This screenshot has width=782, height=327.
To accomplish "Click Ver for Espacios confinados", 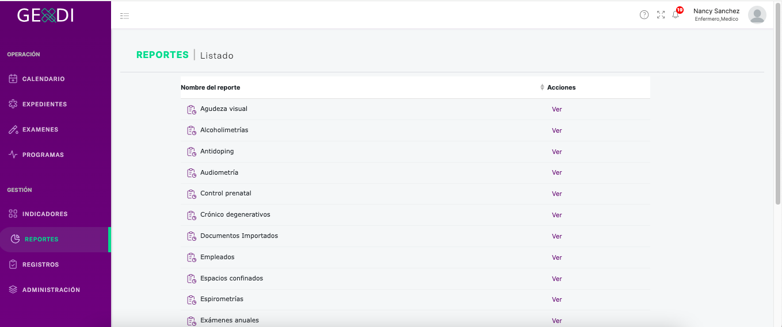I will pyautogui.click(x=556, y=279).
